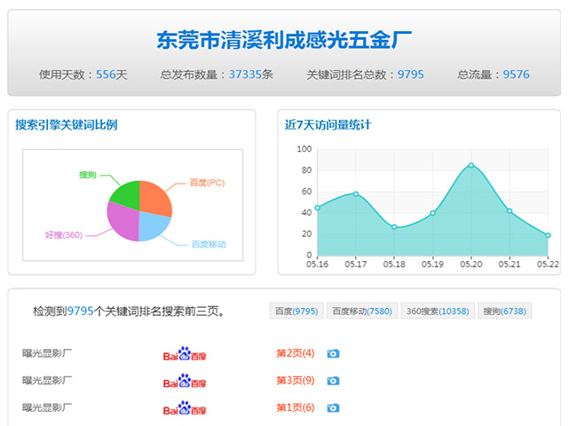Click keyword 曝光显影厂 in 第2页(4) row

[x=47, y=353]
